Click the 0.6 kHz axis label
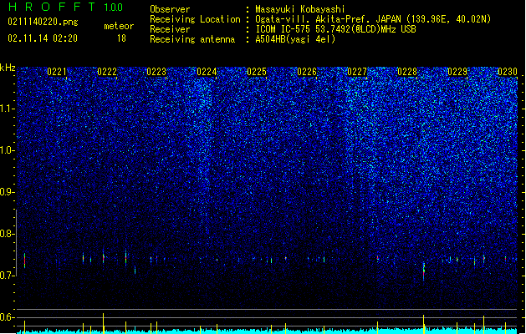 click(x=8, y=317)
